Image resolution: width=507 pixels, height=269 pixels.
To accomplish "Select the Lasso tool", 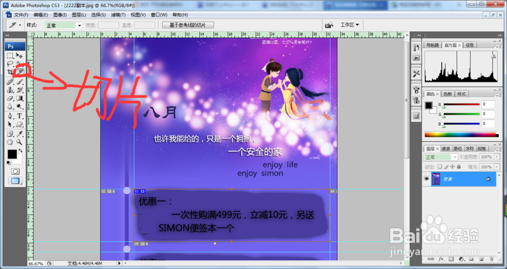I will pyautogui.click(x=10, y=64).
